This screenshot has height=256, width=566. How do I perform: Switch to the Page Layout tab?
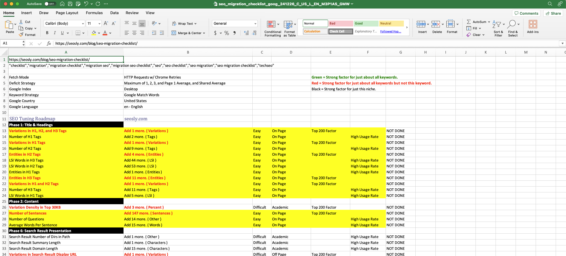(x=67, y=13)
